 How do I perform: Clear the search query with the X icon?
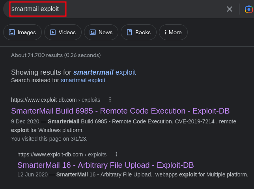tap(230, 9)
